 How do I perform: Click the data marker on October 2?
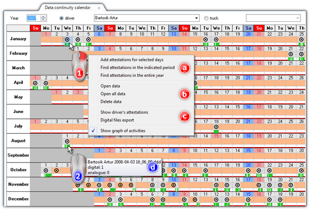click(56, 171)
